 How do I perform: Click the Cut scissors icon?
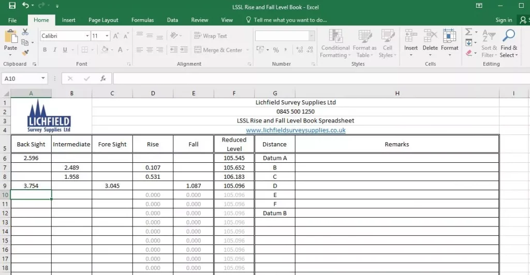coord(25,32)
